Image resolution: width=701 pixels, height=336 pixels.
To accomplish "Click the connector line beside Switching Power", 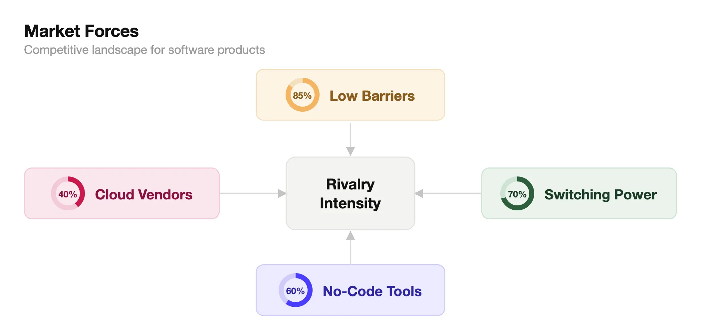I will [x=452, y=193].
